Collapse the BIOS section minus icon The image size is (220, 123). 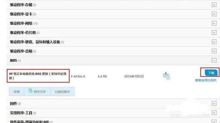click(214, 60)
